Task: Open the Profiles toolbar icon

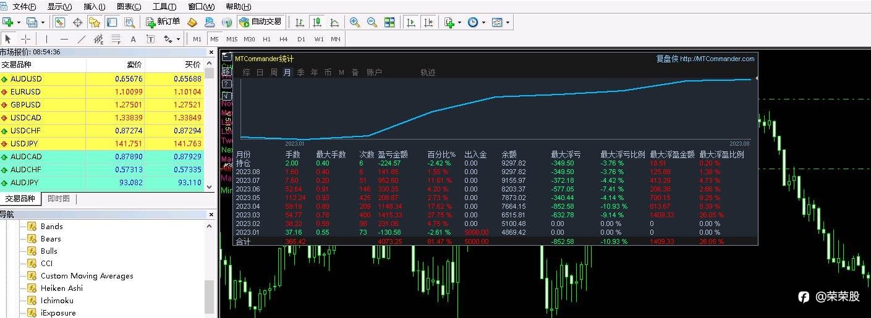Action: pyautogui.click(x=32, y=22)
